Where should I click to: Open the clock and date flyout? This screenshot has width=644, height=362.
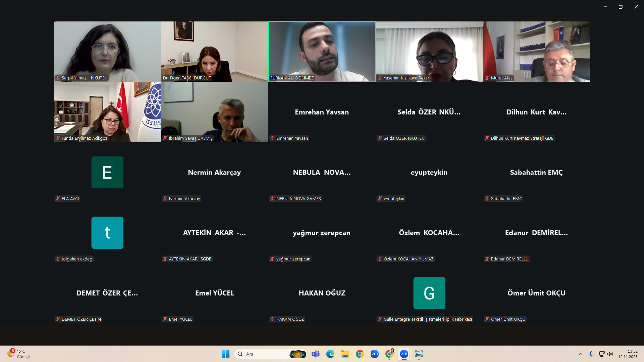pyautogui.click(x=628, y=354)
